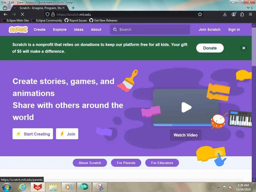Open the View menu

tap(20, 2)
